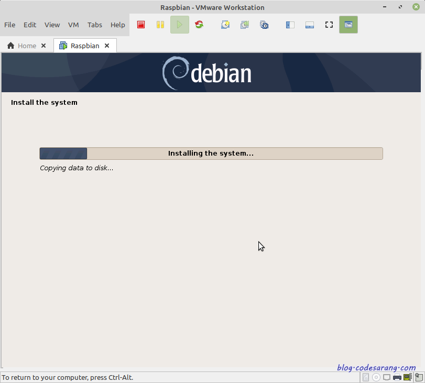Click the sound card status icon
Image resolution: width=425 pixels, height=383 pixels.
click(x=408, y=377)
